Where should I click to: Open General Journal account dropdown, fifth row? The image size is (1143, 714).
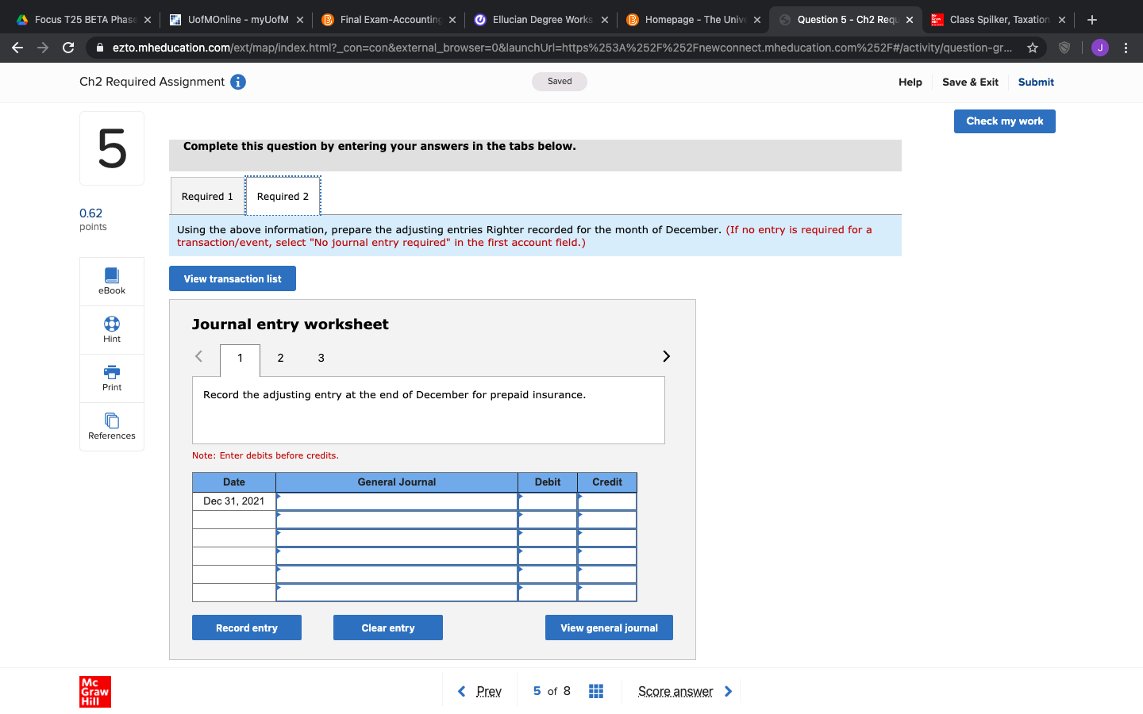397,574
